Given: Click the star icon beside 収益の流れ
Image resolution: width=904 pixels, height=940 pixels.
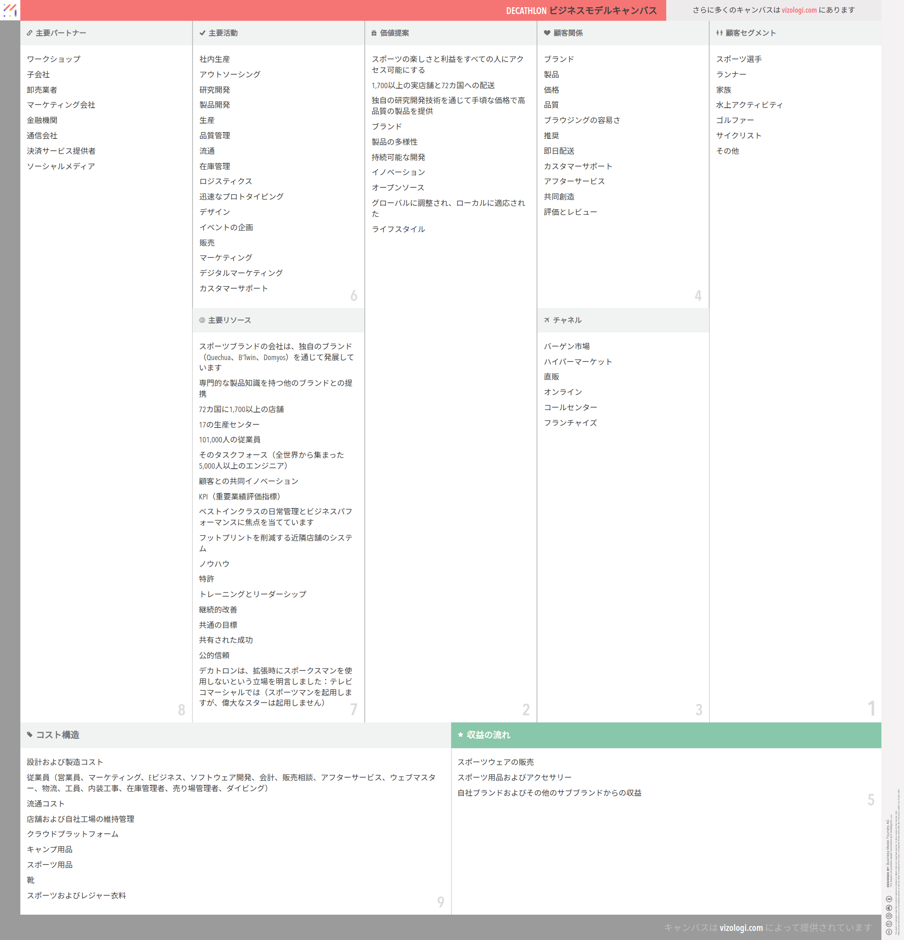Looking at the screenshot, I should pyautogui.click(x=461, y=735).
